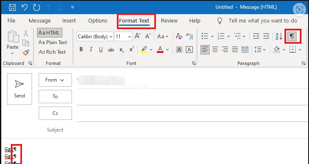Click the To recipients button

(55, 97)
